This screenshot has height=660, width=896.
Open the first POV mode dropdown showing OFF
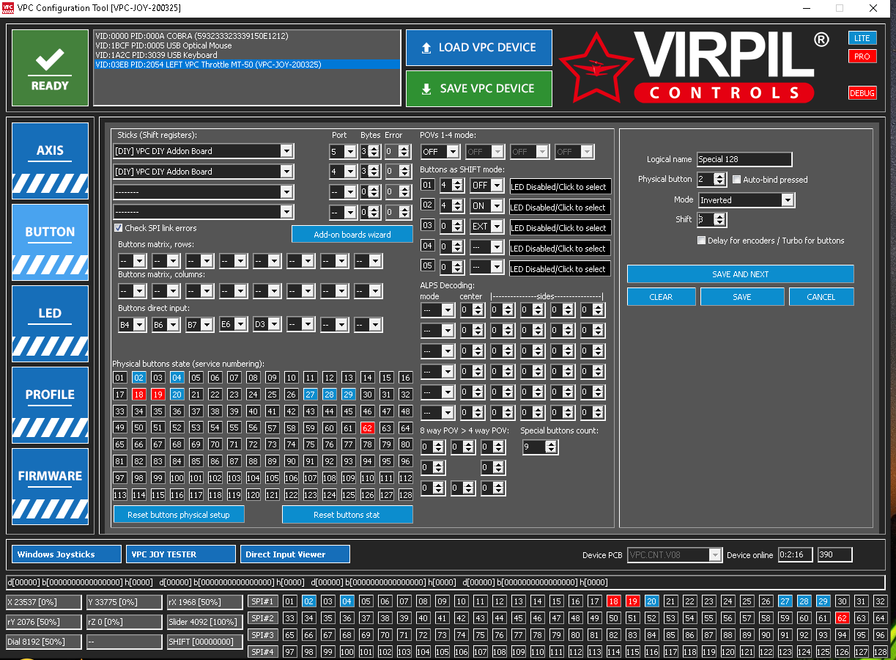point(440,152)
